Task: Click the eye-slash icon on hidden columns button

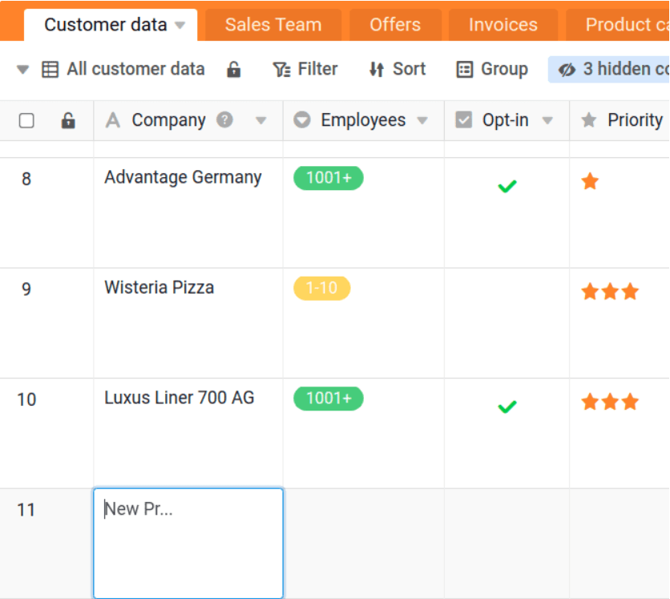Action: [x=567, y=70]
